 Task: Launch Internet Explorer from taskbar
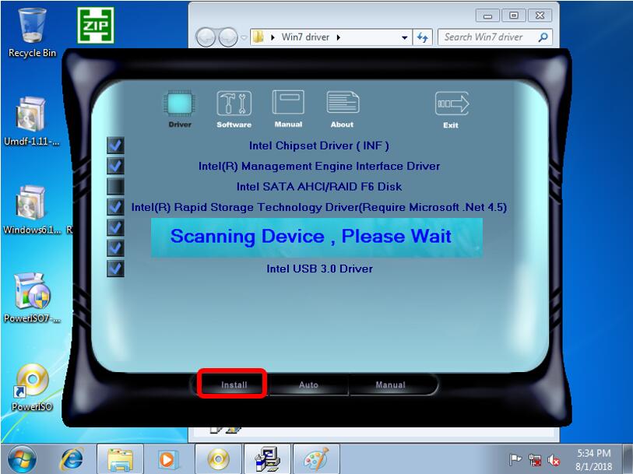pos(72,459)
